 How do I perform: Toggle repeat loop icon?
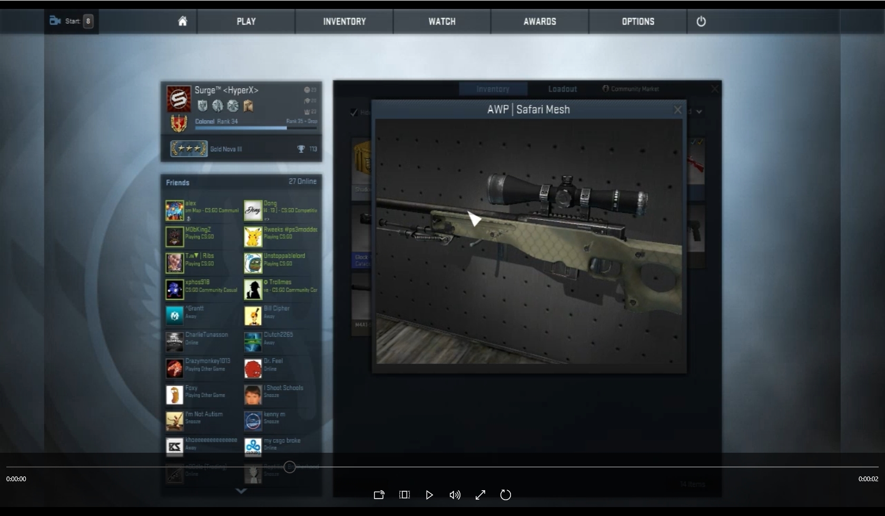(x=506, y=495)
